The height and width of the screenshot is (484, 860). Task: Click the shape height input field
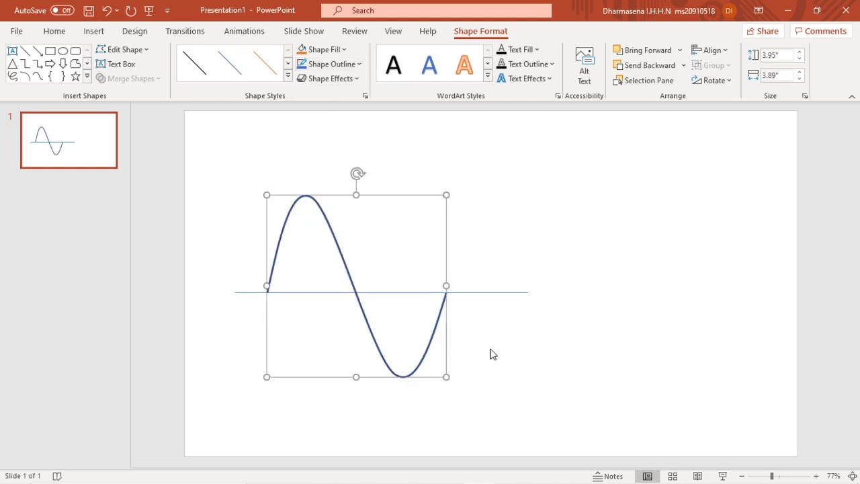[777, 55]
